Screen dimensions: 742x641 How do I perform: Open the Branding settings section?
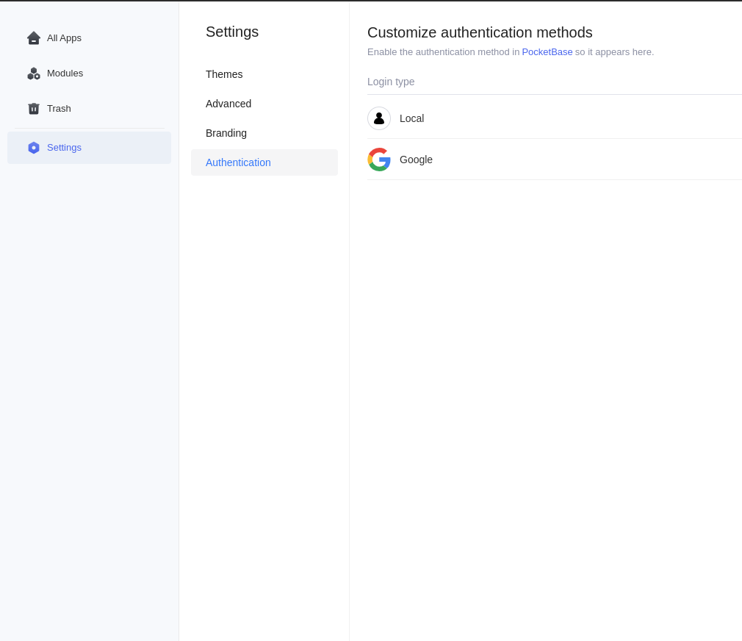(226, 133)
